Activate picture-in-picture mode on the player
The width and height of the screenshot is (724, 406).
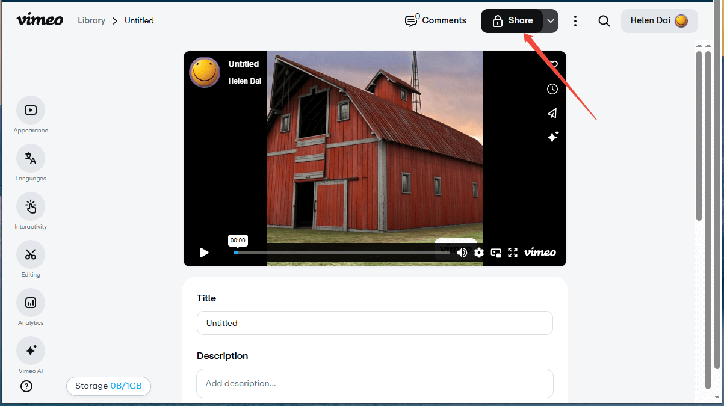tap(496, 253)
